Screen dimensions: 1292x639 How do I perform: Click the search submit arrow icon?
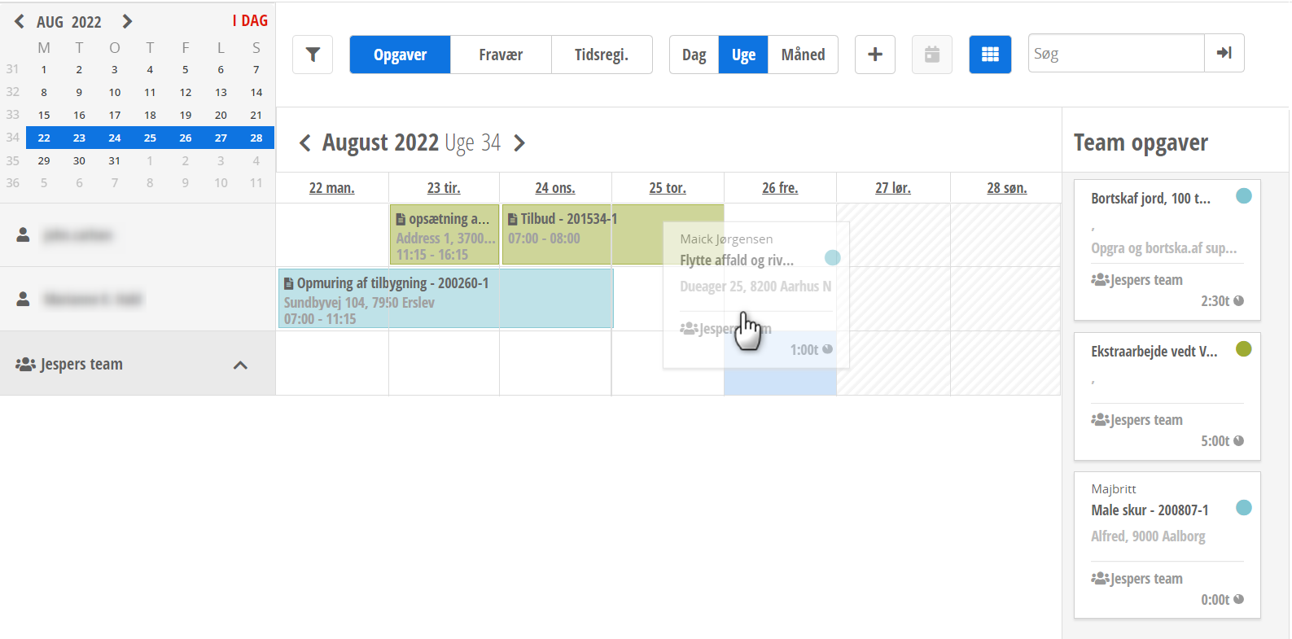click(x=1224, y=53)
